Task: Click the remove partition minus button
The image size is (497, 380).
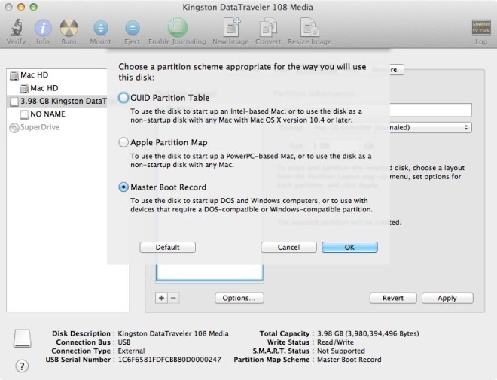Action: tap(173, 298)
